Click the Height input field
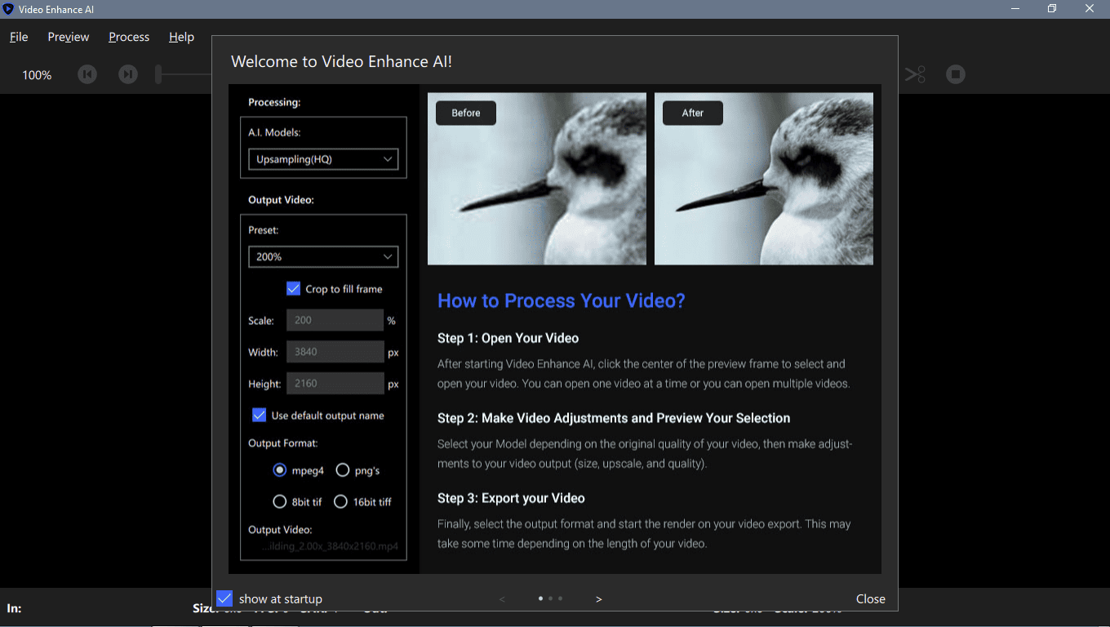The image size is (1110, 627). [x=335, y=384]
